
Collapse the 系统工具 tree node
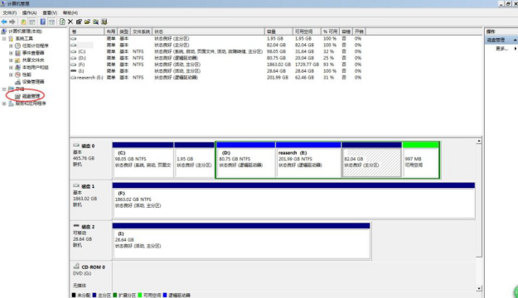pos(4,39)
